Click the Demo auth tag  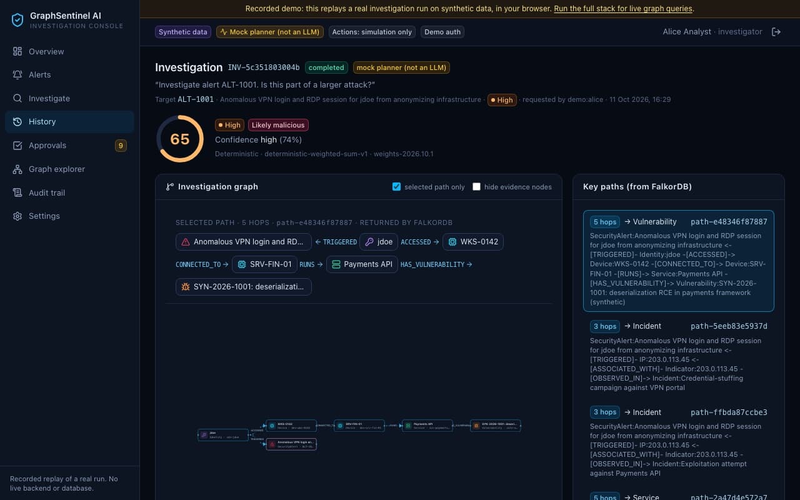[x=442, y=32]
